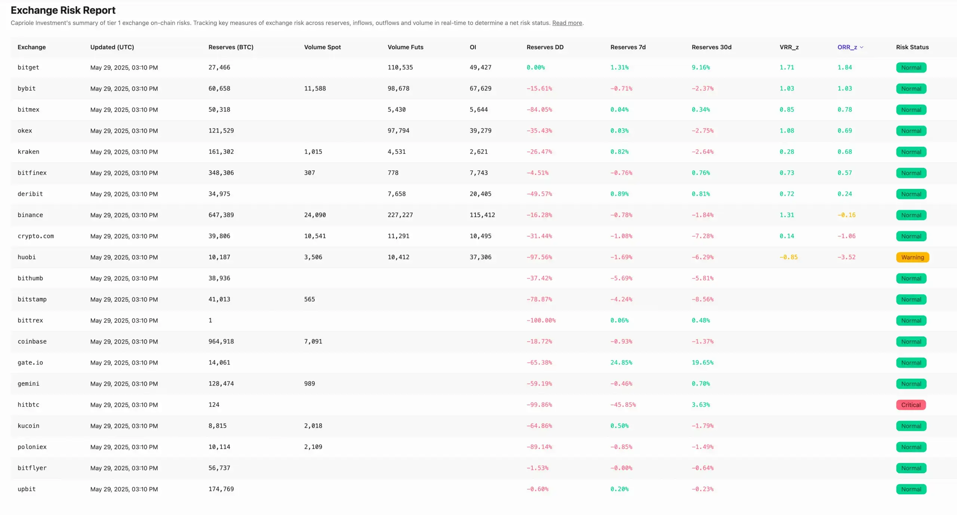
Task: Select the OI column header
Action: click(473, 47)
